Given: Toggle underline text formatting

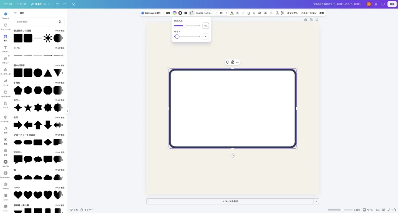Looking at the screenshot, I should 248,13.
